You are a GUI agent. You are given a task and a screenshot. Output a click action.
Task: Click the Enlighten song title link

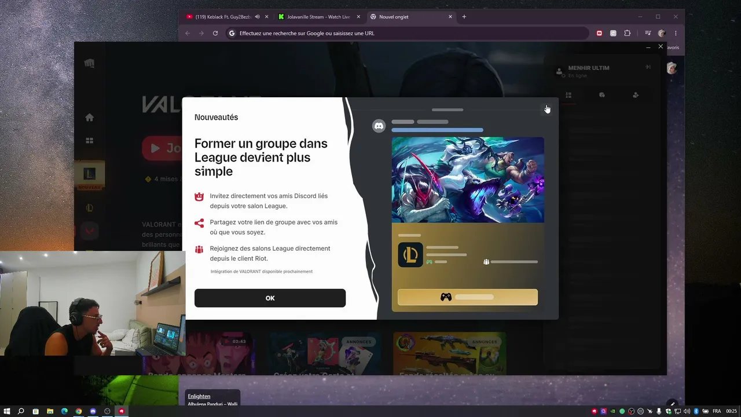[199, 396]
